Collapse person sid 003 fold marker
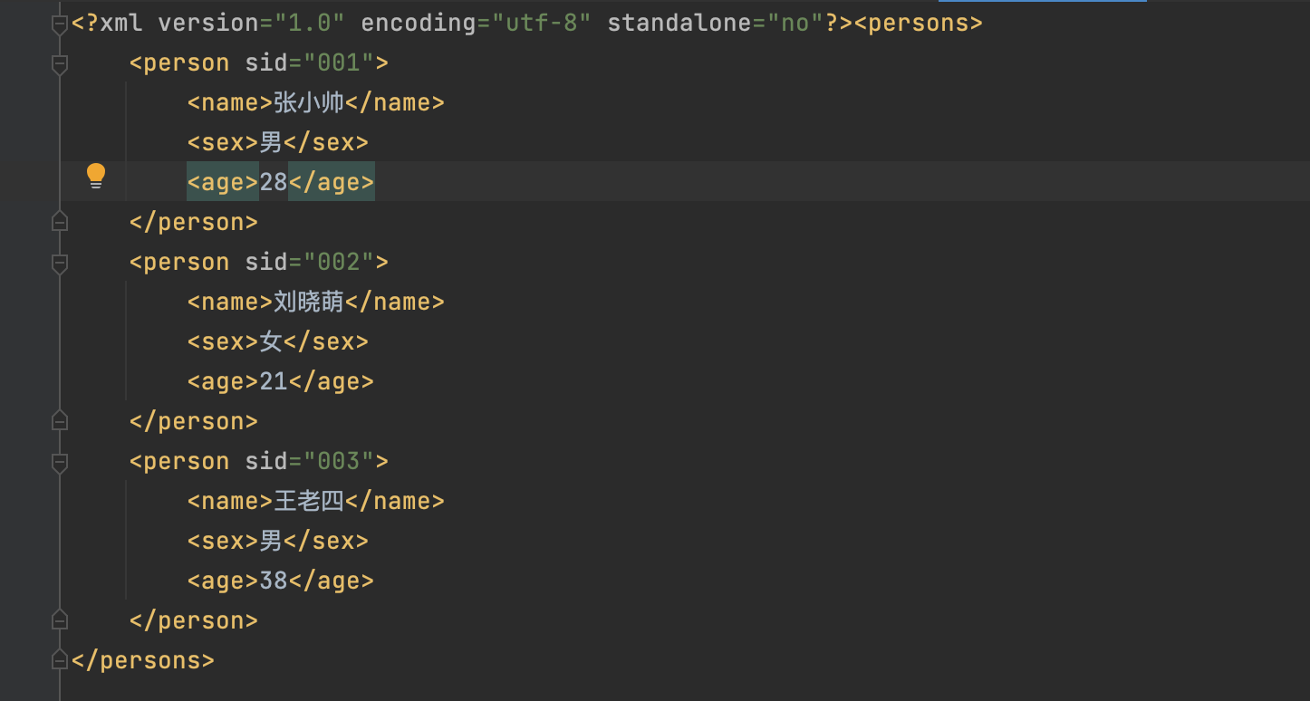The image size is (1310, 701). [60, 463]
